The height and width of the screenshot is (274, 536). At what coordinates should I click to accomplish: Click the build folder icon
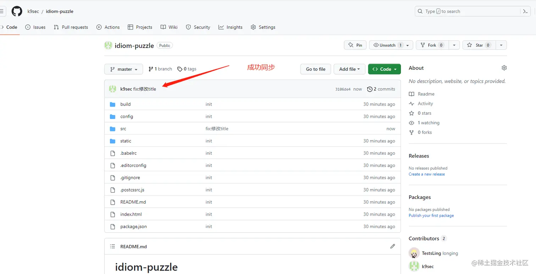tap(113, 104)
